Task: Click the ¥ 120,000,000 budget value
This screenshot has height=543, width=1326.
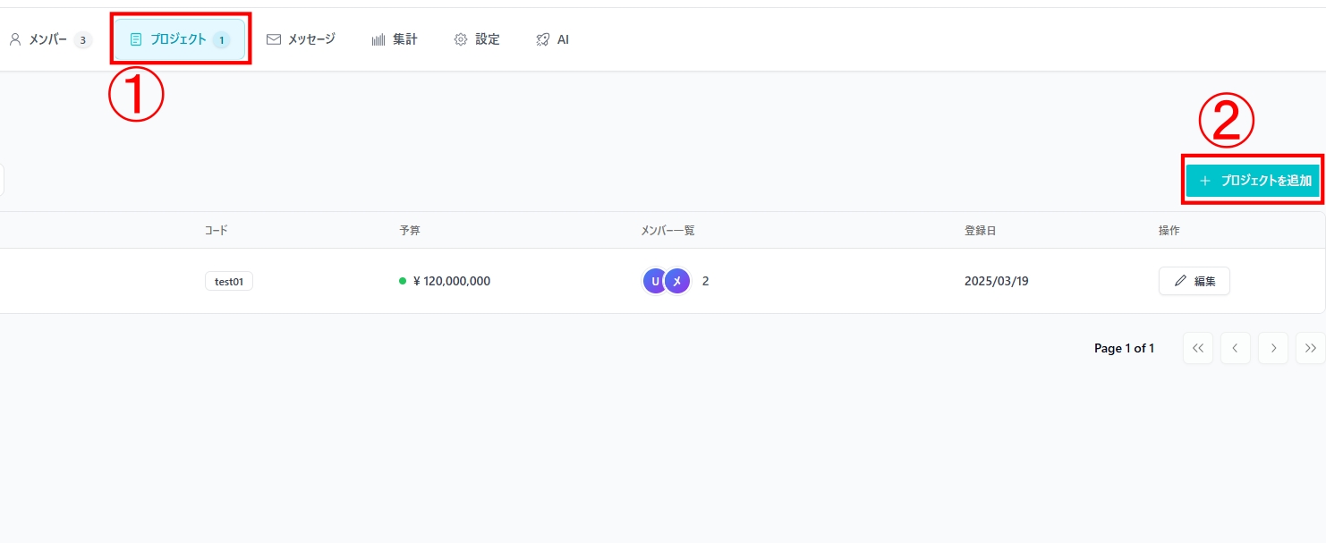Action: pyautogui.click(x=452, y=281)
